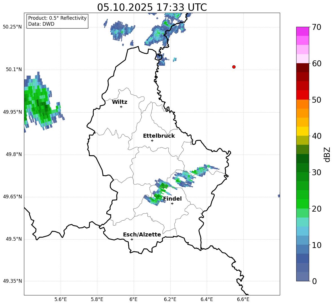The width and height of the screenshot is (334, 305).
Task: Click the yellow colorbar segment near 40
Action: [302, 131]
